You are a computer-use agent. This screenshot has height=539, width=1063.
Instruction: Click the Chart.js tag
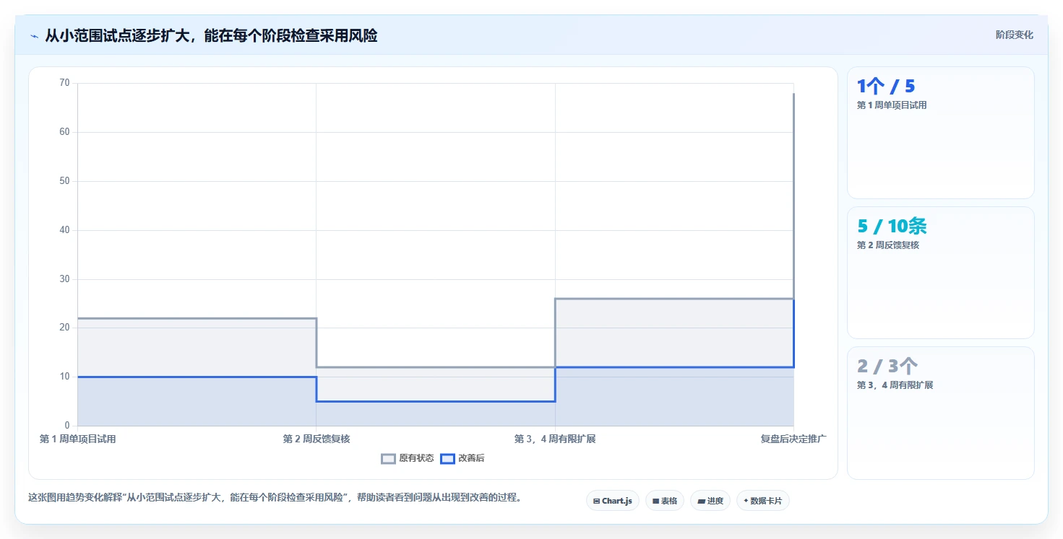point(612,501)
